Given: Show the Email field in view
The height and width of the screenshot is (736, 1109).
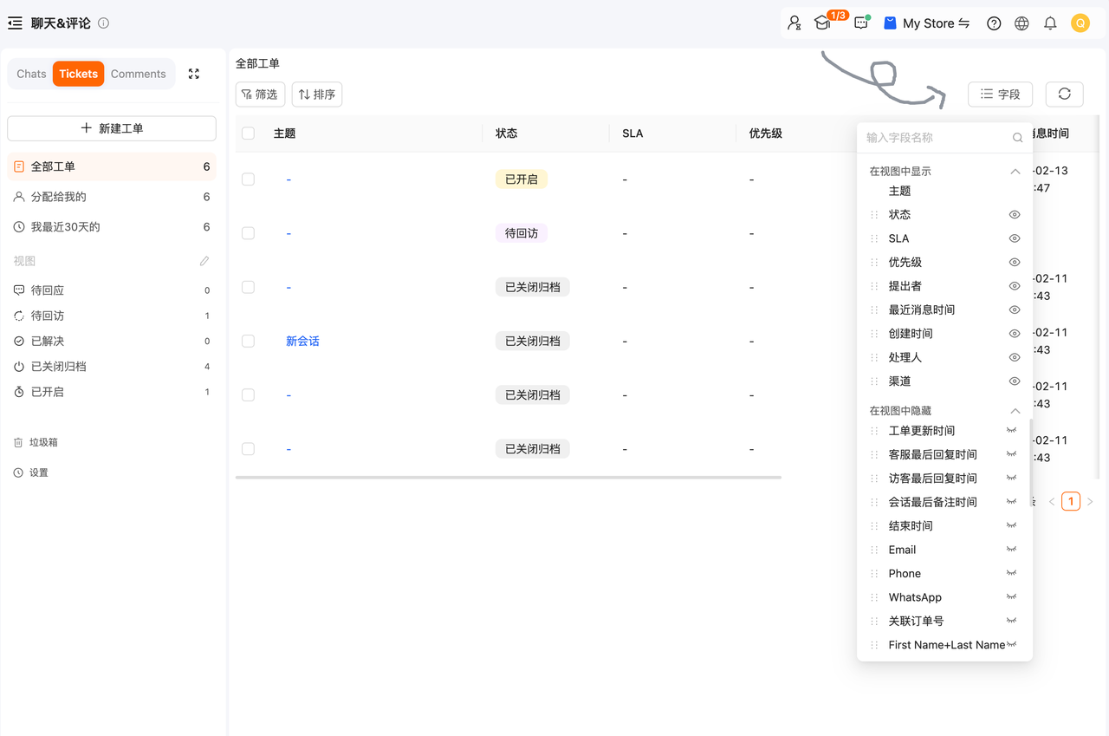Looking at the screenshot, I should 1011,550.
